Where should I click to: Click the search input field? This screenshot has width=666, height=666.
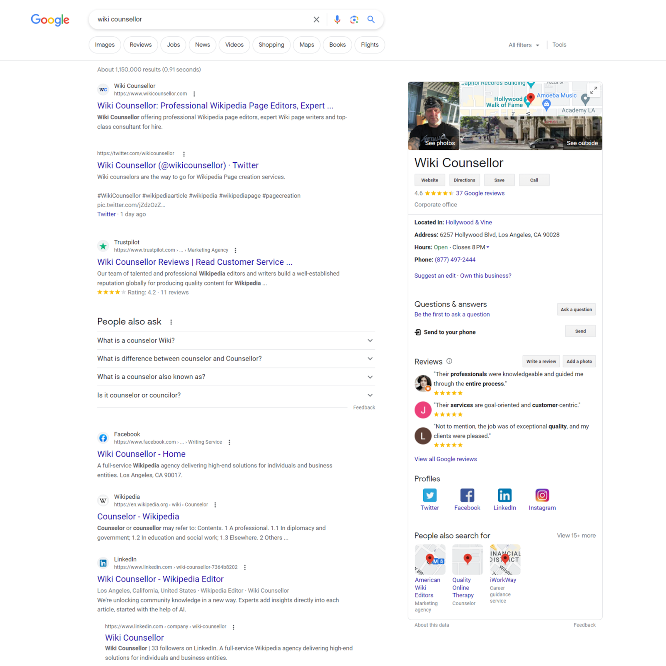(x=203, y=20)
